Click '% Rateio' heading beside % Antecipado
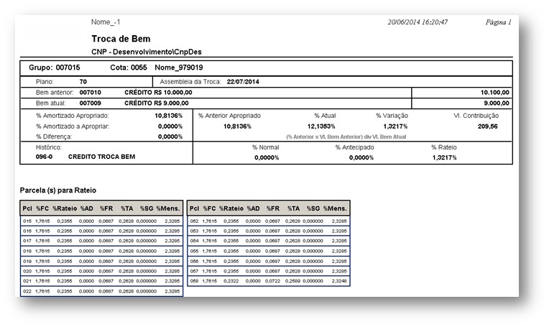The height and width of the screenshot is (327, 549). point(443,147)
